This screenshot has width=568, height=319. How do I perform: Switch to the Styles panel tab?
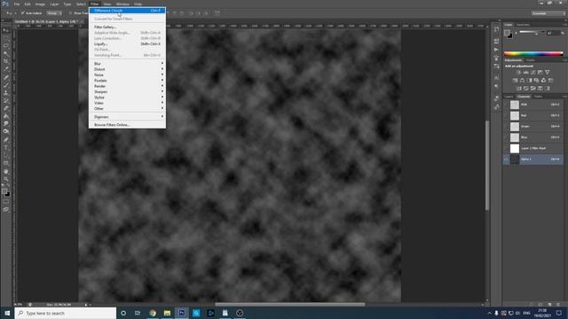click(x=531, y=60)
